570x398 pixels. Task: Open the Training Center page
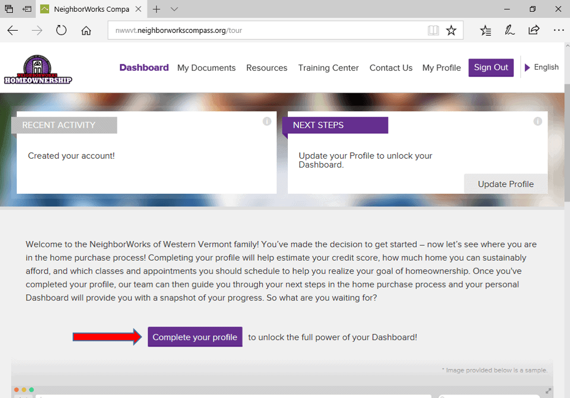328,68
